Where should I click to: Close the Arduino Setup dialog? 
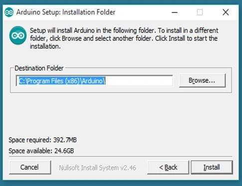click(226, 12)
